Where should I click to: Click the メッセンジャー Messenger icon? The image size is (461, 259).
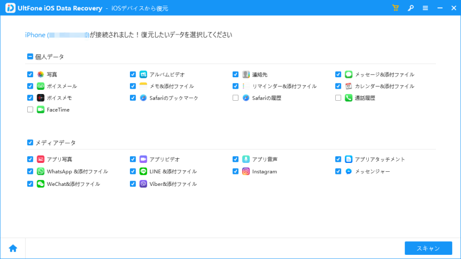[349, 171]
